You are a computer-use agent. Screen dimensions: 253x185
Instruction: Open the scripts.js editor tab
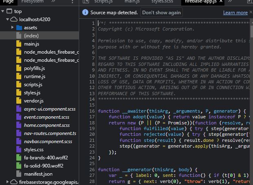[x=103, y=2]
